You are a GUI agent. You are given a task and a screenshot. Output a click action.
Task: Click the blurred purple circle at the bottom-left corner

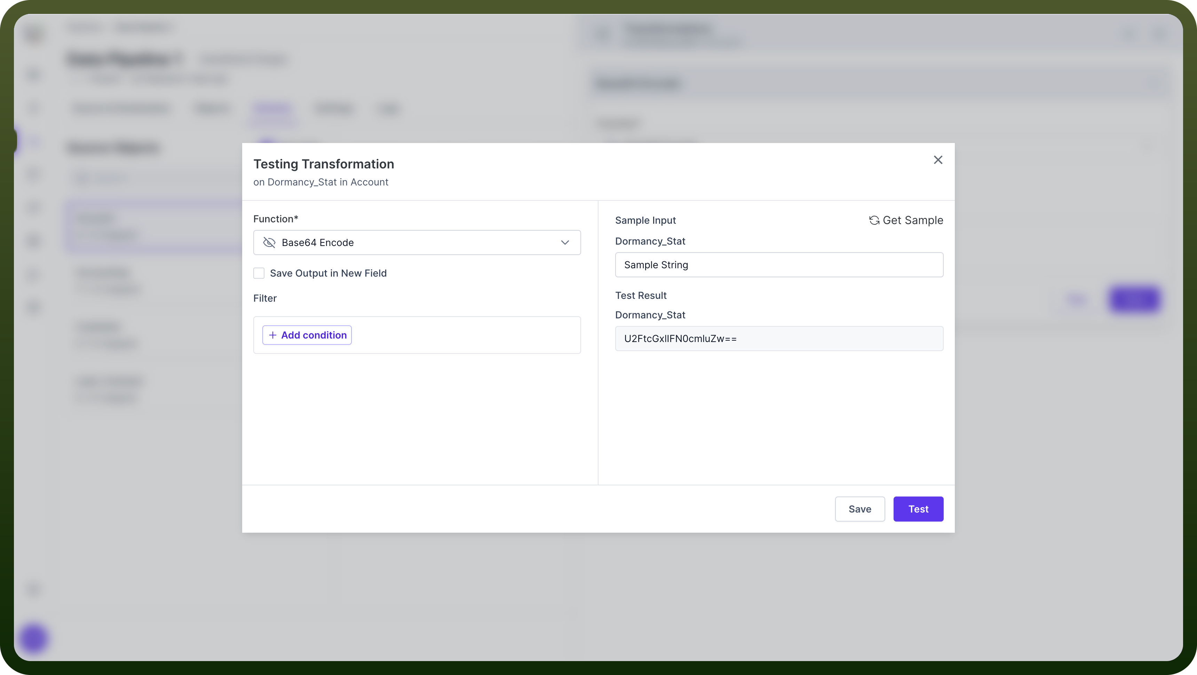34,638
